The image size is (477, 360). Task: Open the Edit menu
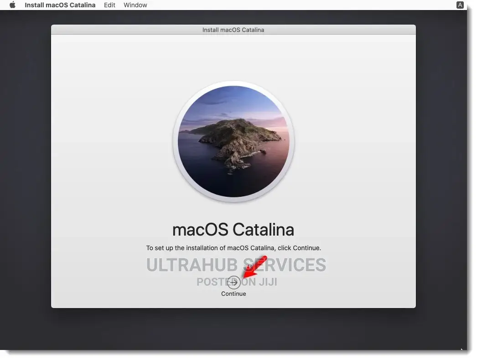tap(109, 5)
